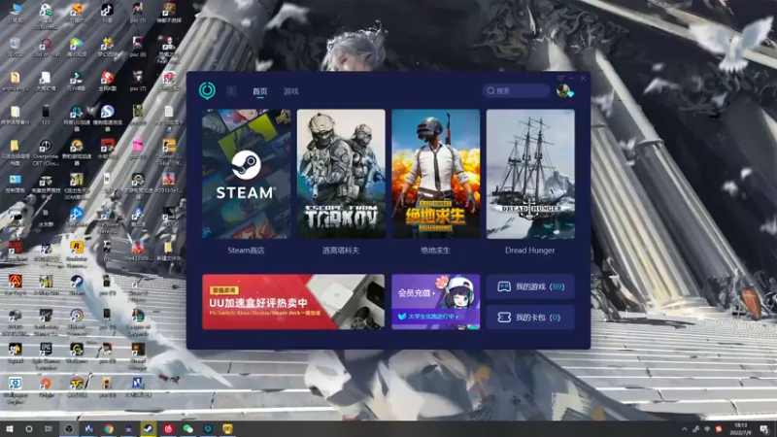Open This PC desktop icon
The image size is (777, 437).
point(16,13)
